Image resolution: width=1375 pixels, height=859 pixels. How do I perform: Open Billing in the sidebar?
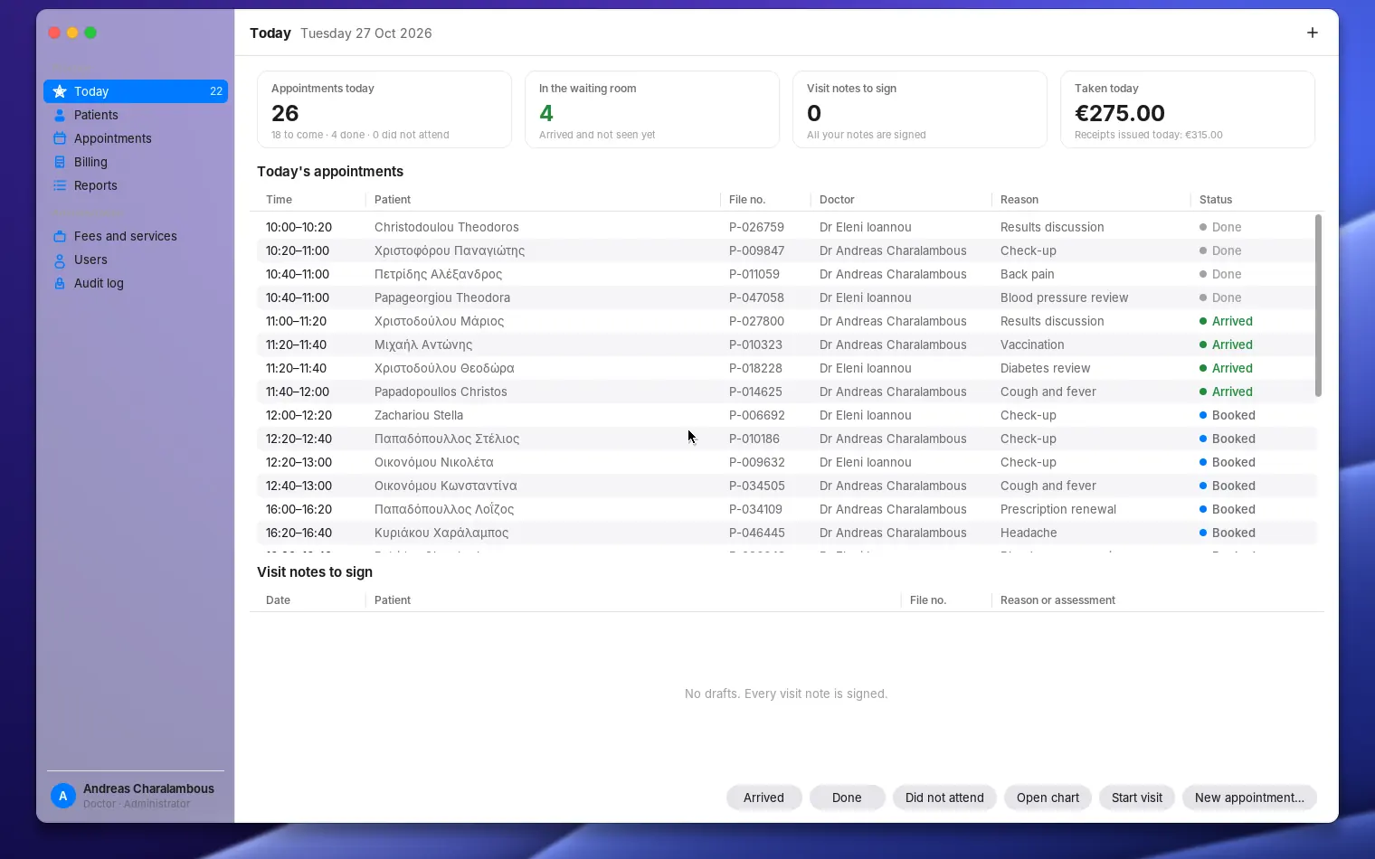136,162
